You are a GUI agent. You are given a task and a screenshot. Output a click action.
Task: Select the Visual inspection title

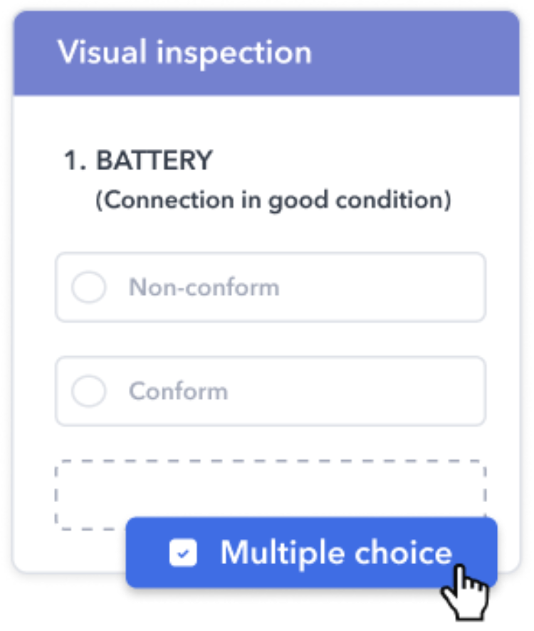point(185,51)
